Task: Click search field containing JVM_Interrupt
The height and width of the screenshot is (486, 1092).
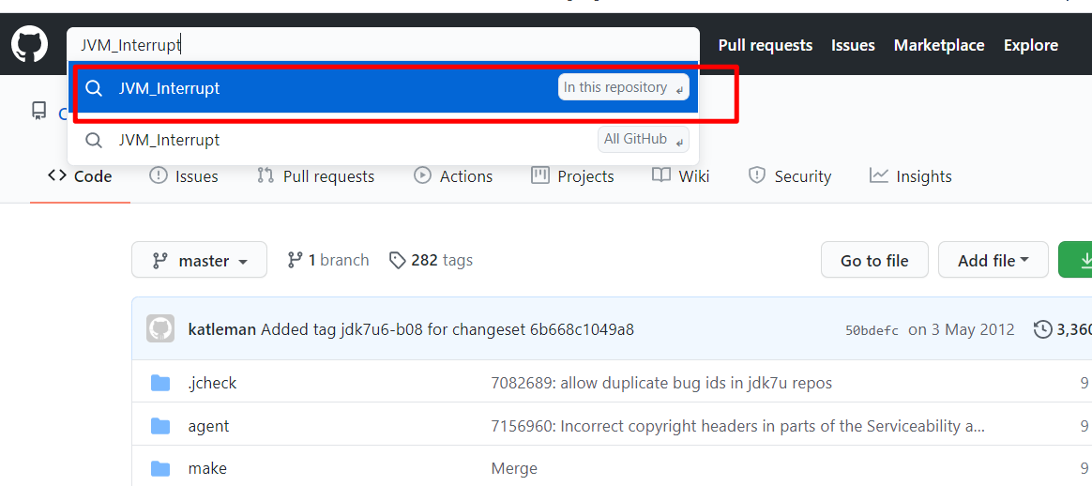Action: 383,44
